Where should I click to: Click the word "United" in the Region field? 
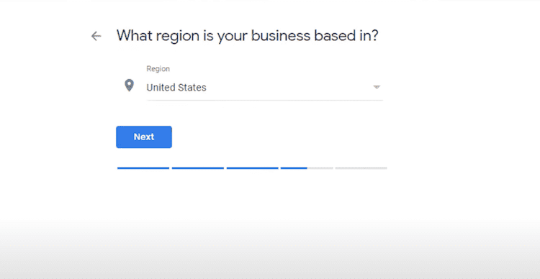point(161,88)
